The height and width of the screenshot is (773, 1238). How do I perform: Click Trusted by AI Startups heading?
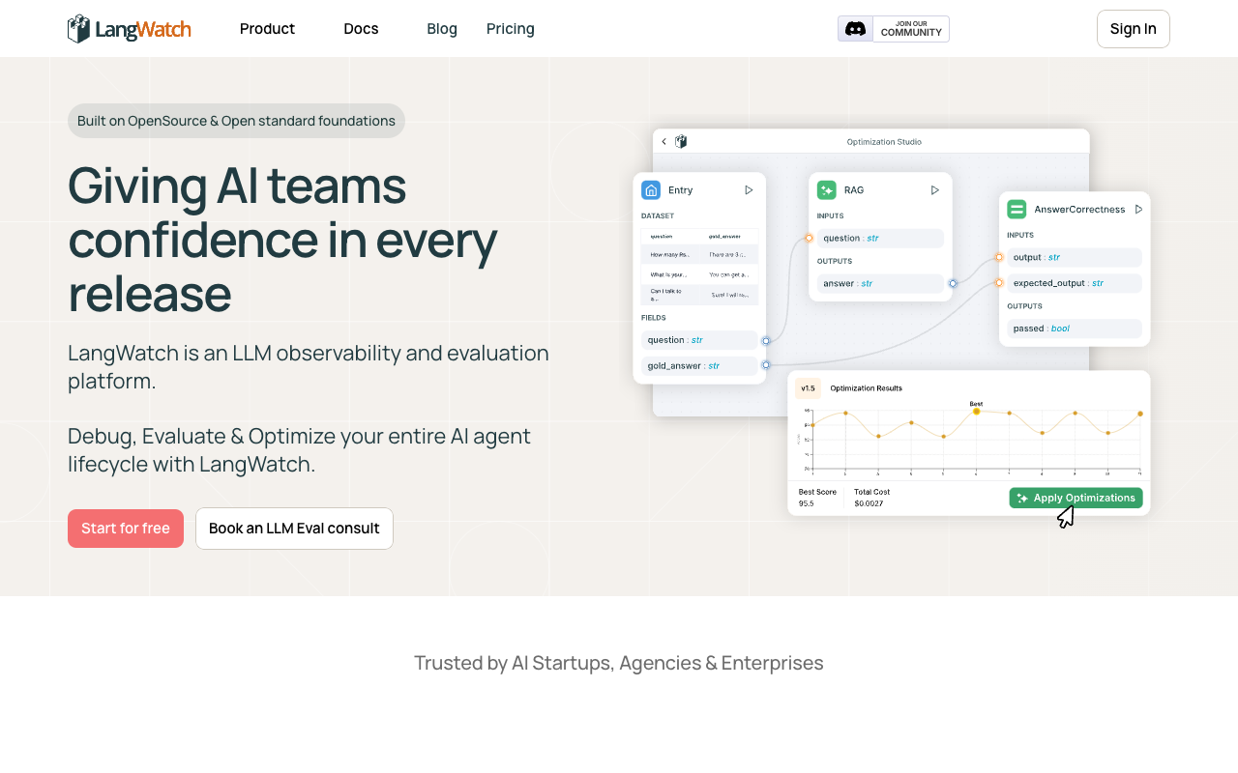pos(619,663)
